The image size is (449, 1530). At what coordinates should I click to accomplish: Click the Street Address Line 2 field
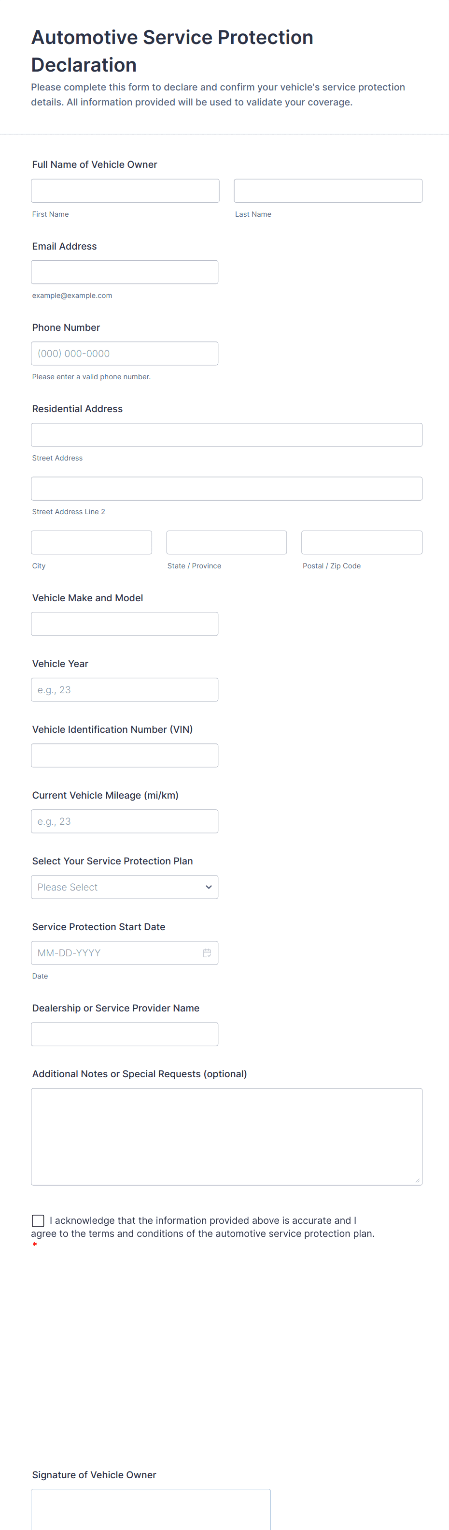[226, 488]
